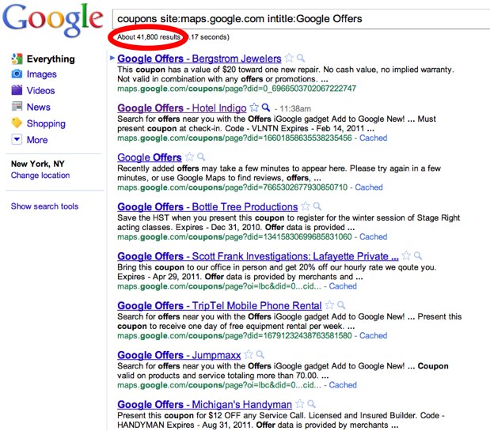Click into the search query box

(x=301, y=19)
